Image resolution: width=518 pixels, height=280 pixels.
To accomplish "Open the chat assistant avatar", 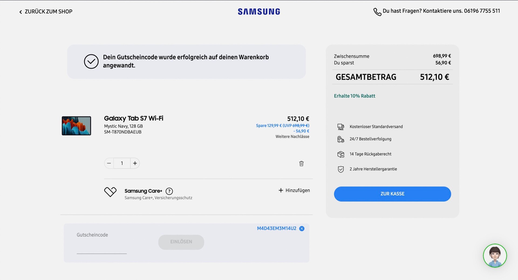I will (x=495, y=256).
